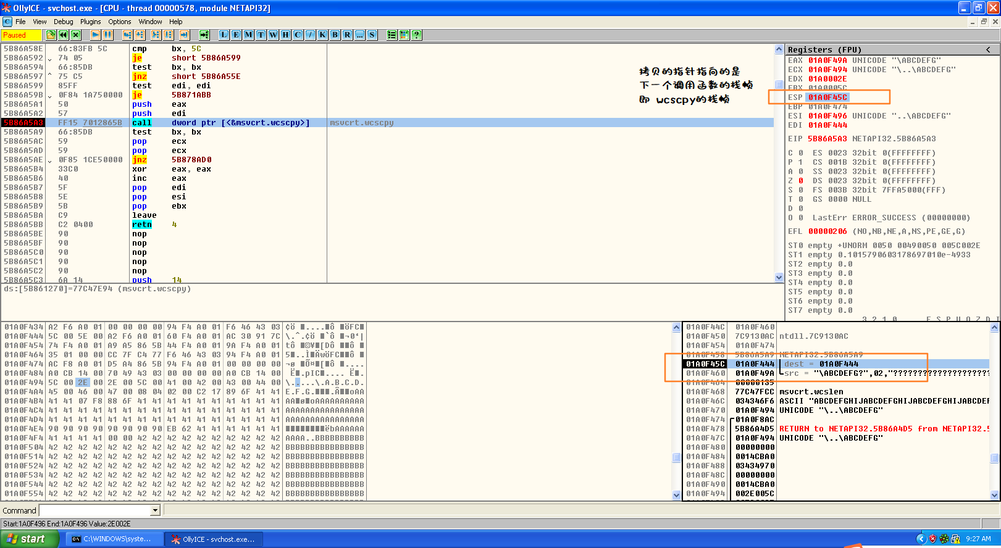Click into the Command input field

pos(95,510)
